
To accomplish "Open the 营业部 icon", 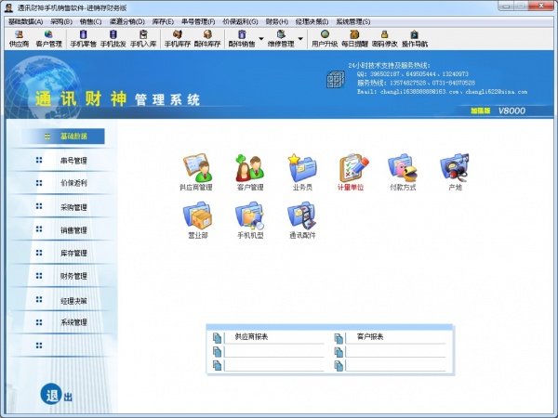I will 197,220.
